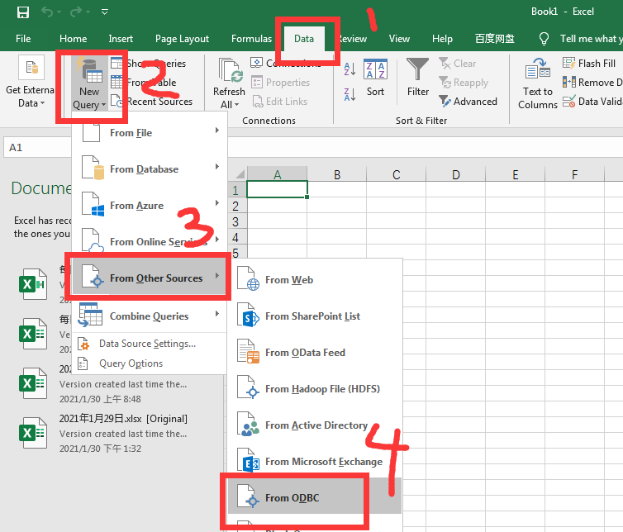Click Sort Z to A icon

tap(350, 94)
